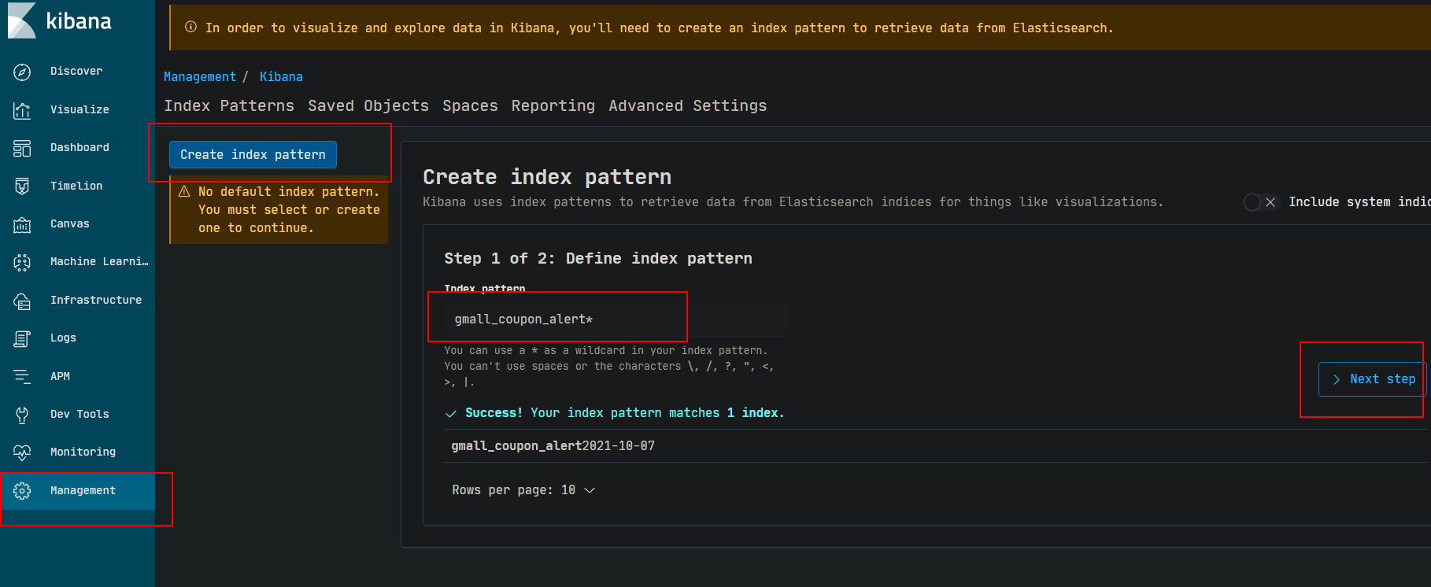The height and width of the screenshot is (587, 1431).
Task: Open APM via its sidebar icon
Action: 22,377
